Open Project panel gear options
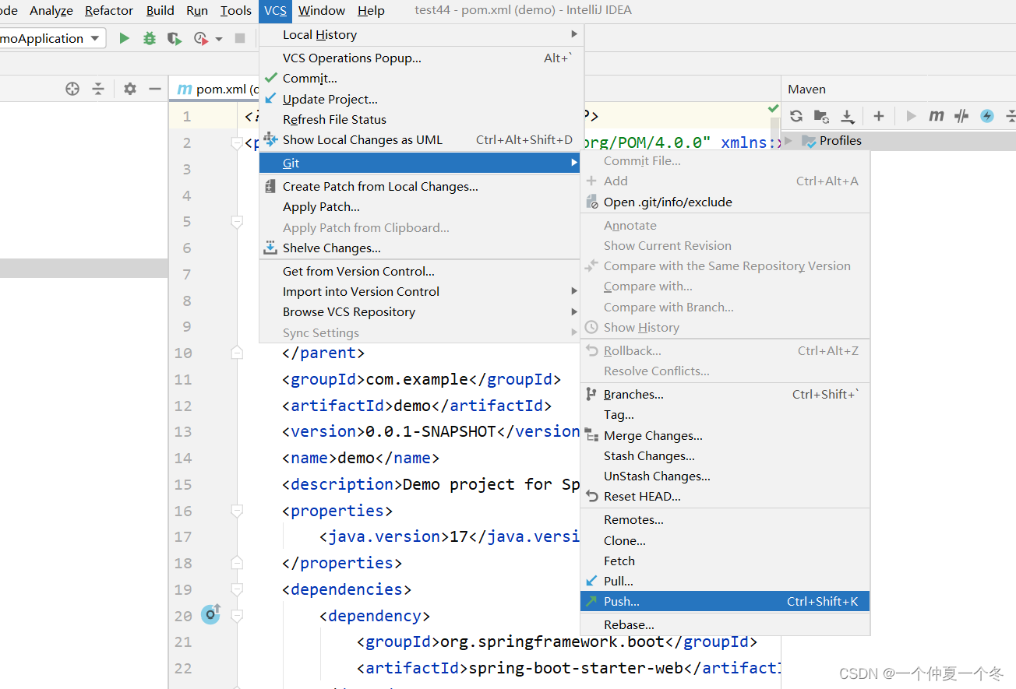 tap(130, 89)
